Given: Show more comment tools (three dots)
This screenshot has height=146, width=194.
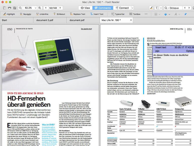Looking at the screenshot, I should coord(146,14).
